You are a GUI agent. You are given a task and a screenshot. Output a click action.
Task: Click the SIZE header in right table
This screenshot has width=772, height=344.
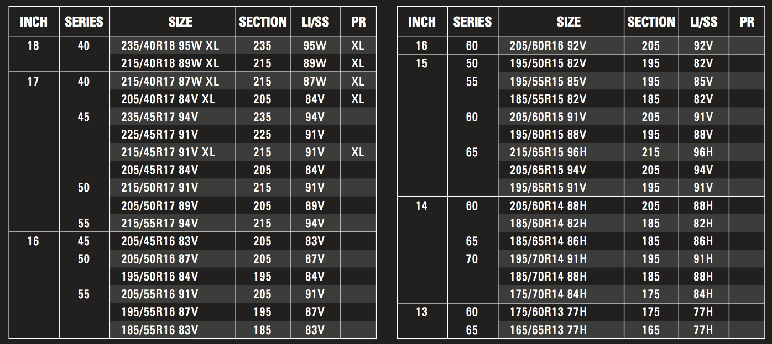pos(568,22)
